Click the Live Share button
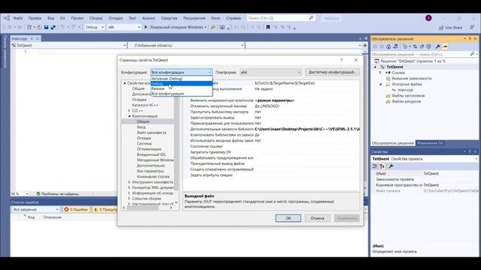The image size is (481, 270). [450, 28]
